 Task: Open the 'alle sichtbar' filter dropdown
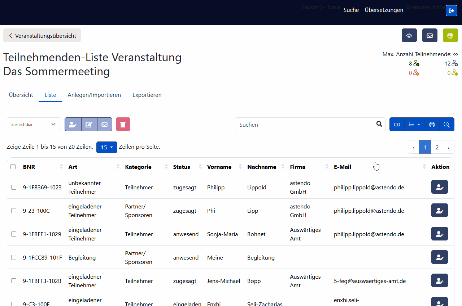[x=34, y=124]
